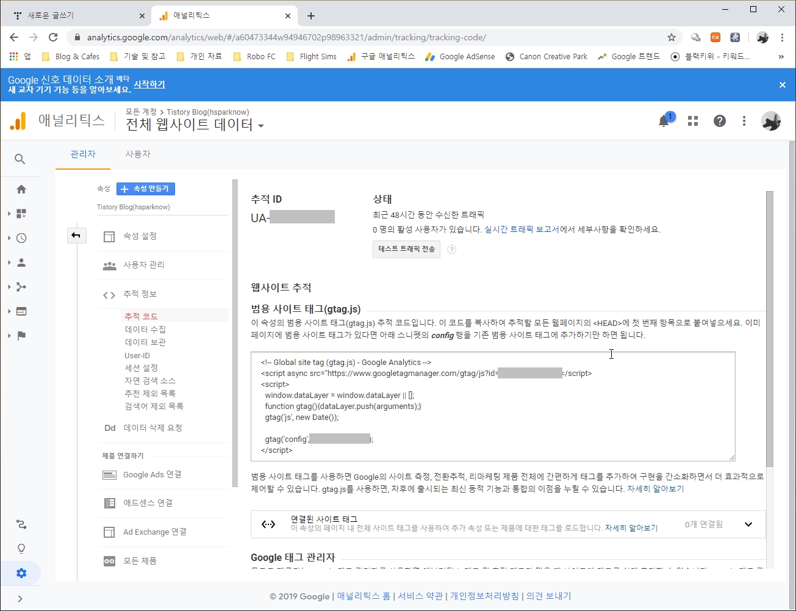Expand the Audience section arrow
Screen dimensions: 796x611
tap(9, 262)
